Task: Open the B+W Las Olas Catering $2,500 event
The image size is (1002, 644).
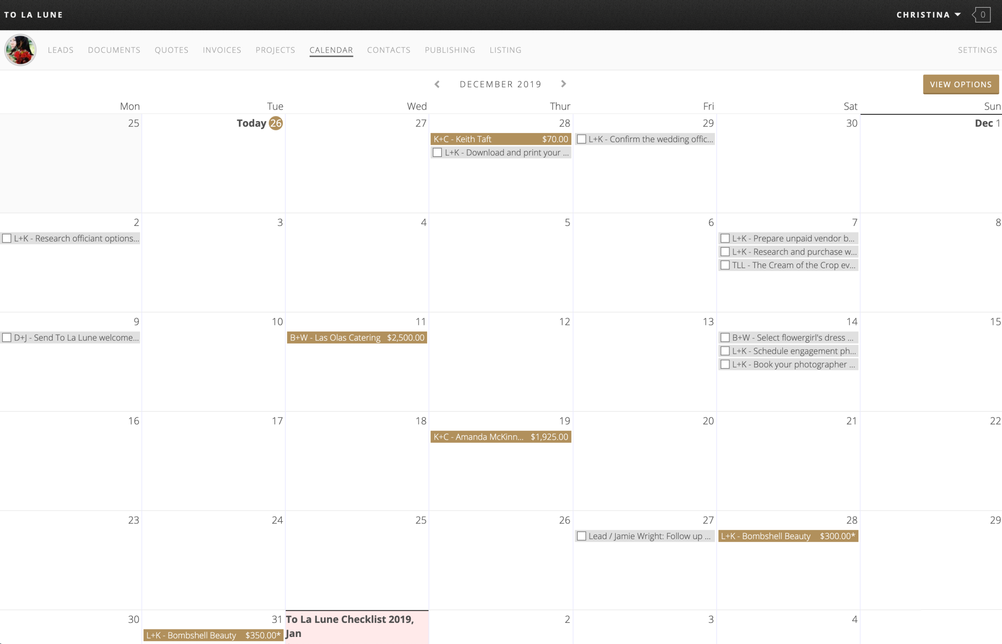Action: tap(357, 337)
